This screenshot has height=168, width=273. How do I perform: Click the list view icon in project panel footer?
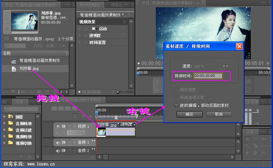click(5, 92)
